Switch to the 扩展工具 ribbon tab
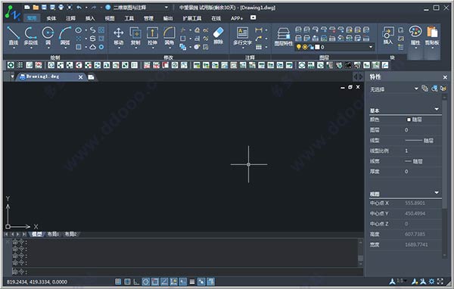Screen dimensions: 454x289 [191, 18]
